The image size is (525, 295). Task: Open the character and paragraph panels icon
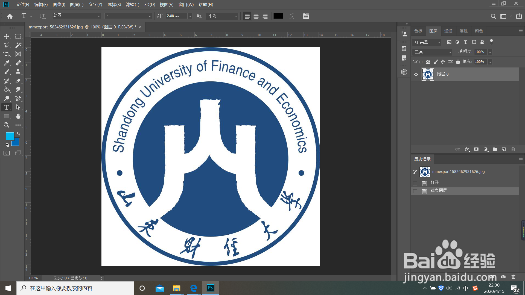coord(306,16)
